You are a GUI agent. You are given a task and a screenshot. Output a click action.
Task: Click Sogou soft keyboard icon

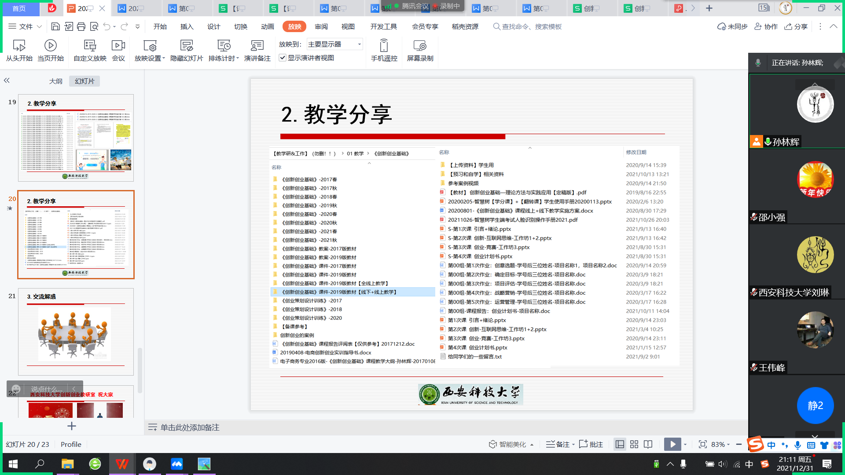[x=811, y=445]
